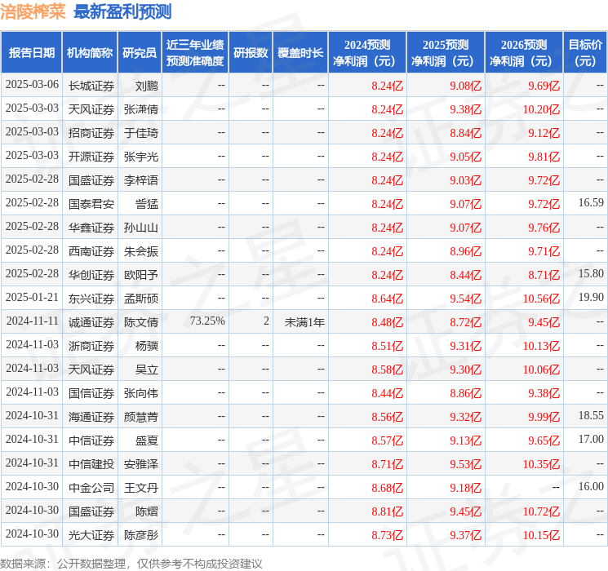This screenshot has height=571, width=608.
Task: Select the 2026预测净利润 column header
Action: pos(523,53)
